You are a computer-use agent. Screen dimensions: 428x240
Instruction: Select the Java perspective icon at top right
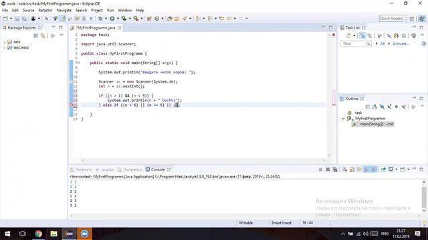422,19
